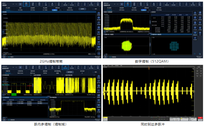Toggle the blue auto frequency-step switch in 2GHz调制带宽 screen
Image resolution: width=204 pixels, height=128 pixels.
tap(55, 10)
